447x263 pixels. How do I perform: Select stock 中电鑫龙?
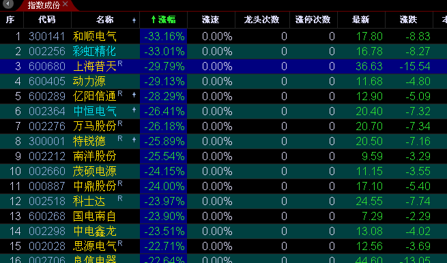(95, 231)
